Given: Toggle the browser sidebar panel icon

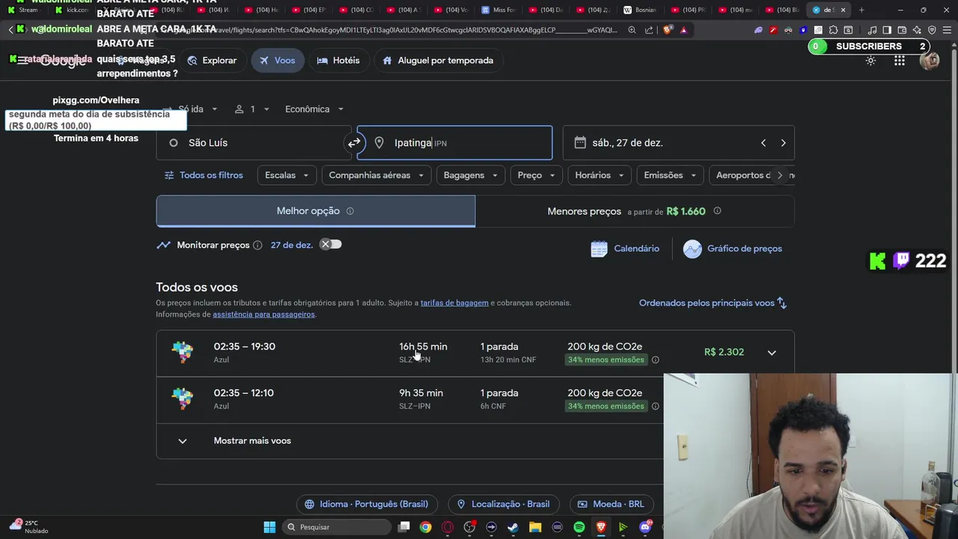Looking at the screenshot, I should point(887,30).
